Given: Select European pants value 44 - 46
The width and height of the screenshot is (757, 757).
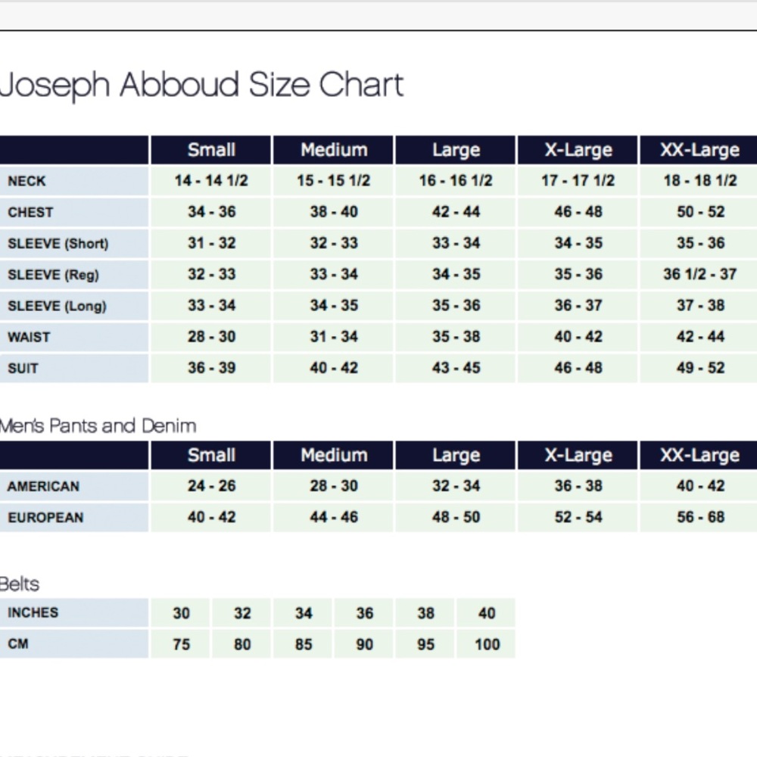Looking at the screenshot, I should [x=334, y=517].
